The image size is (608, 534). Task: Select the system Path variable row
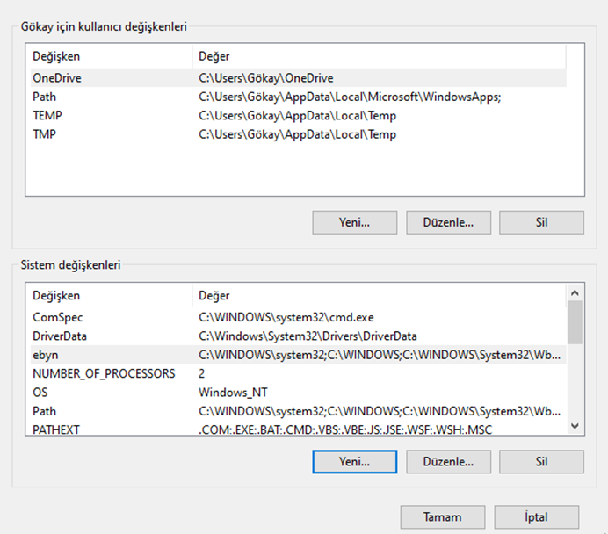coord(298,411)
